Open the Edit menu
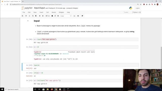This screenshot has width=162, height=91. tap(29, 12)
